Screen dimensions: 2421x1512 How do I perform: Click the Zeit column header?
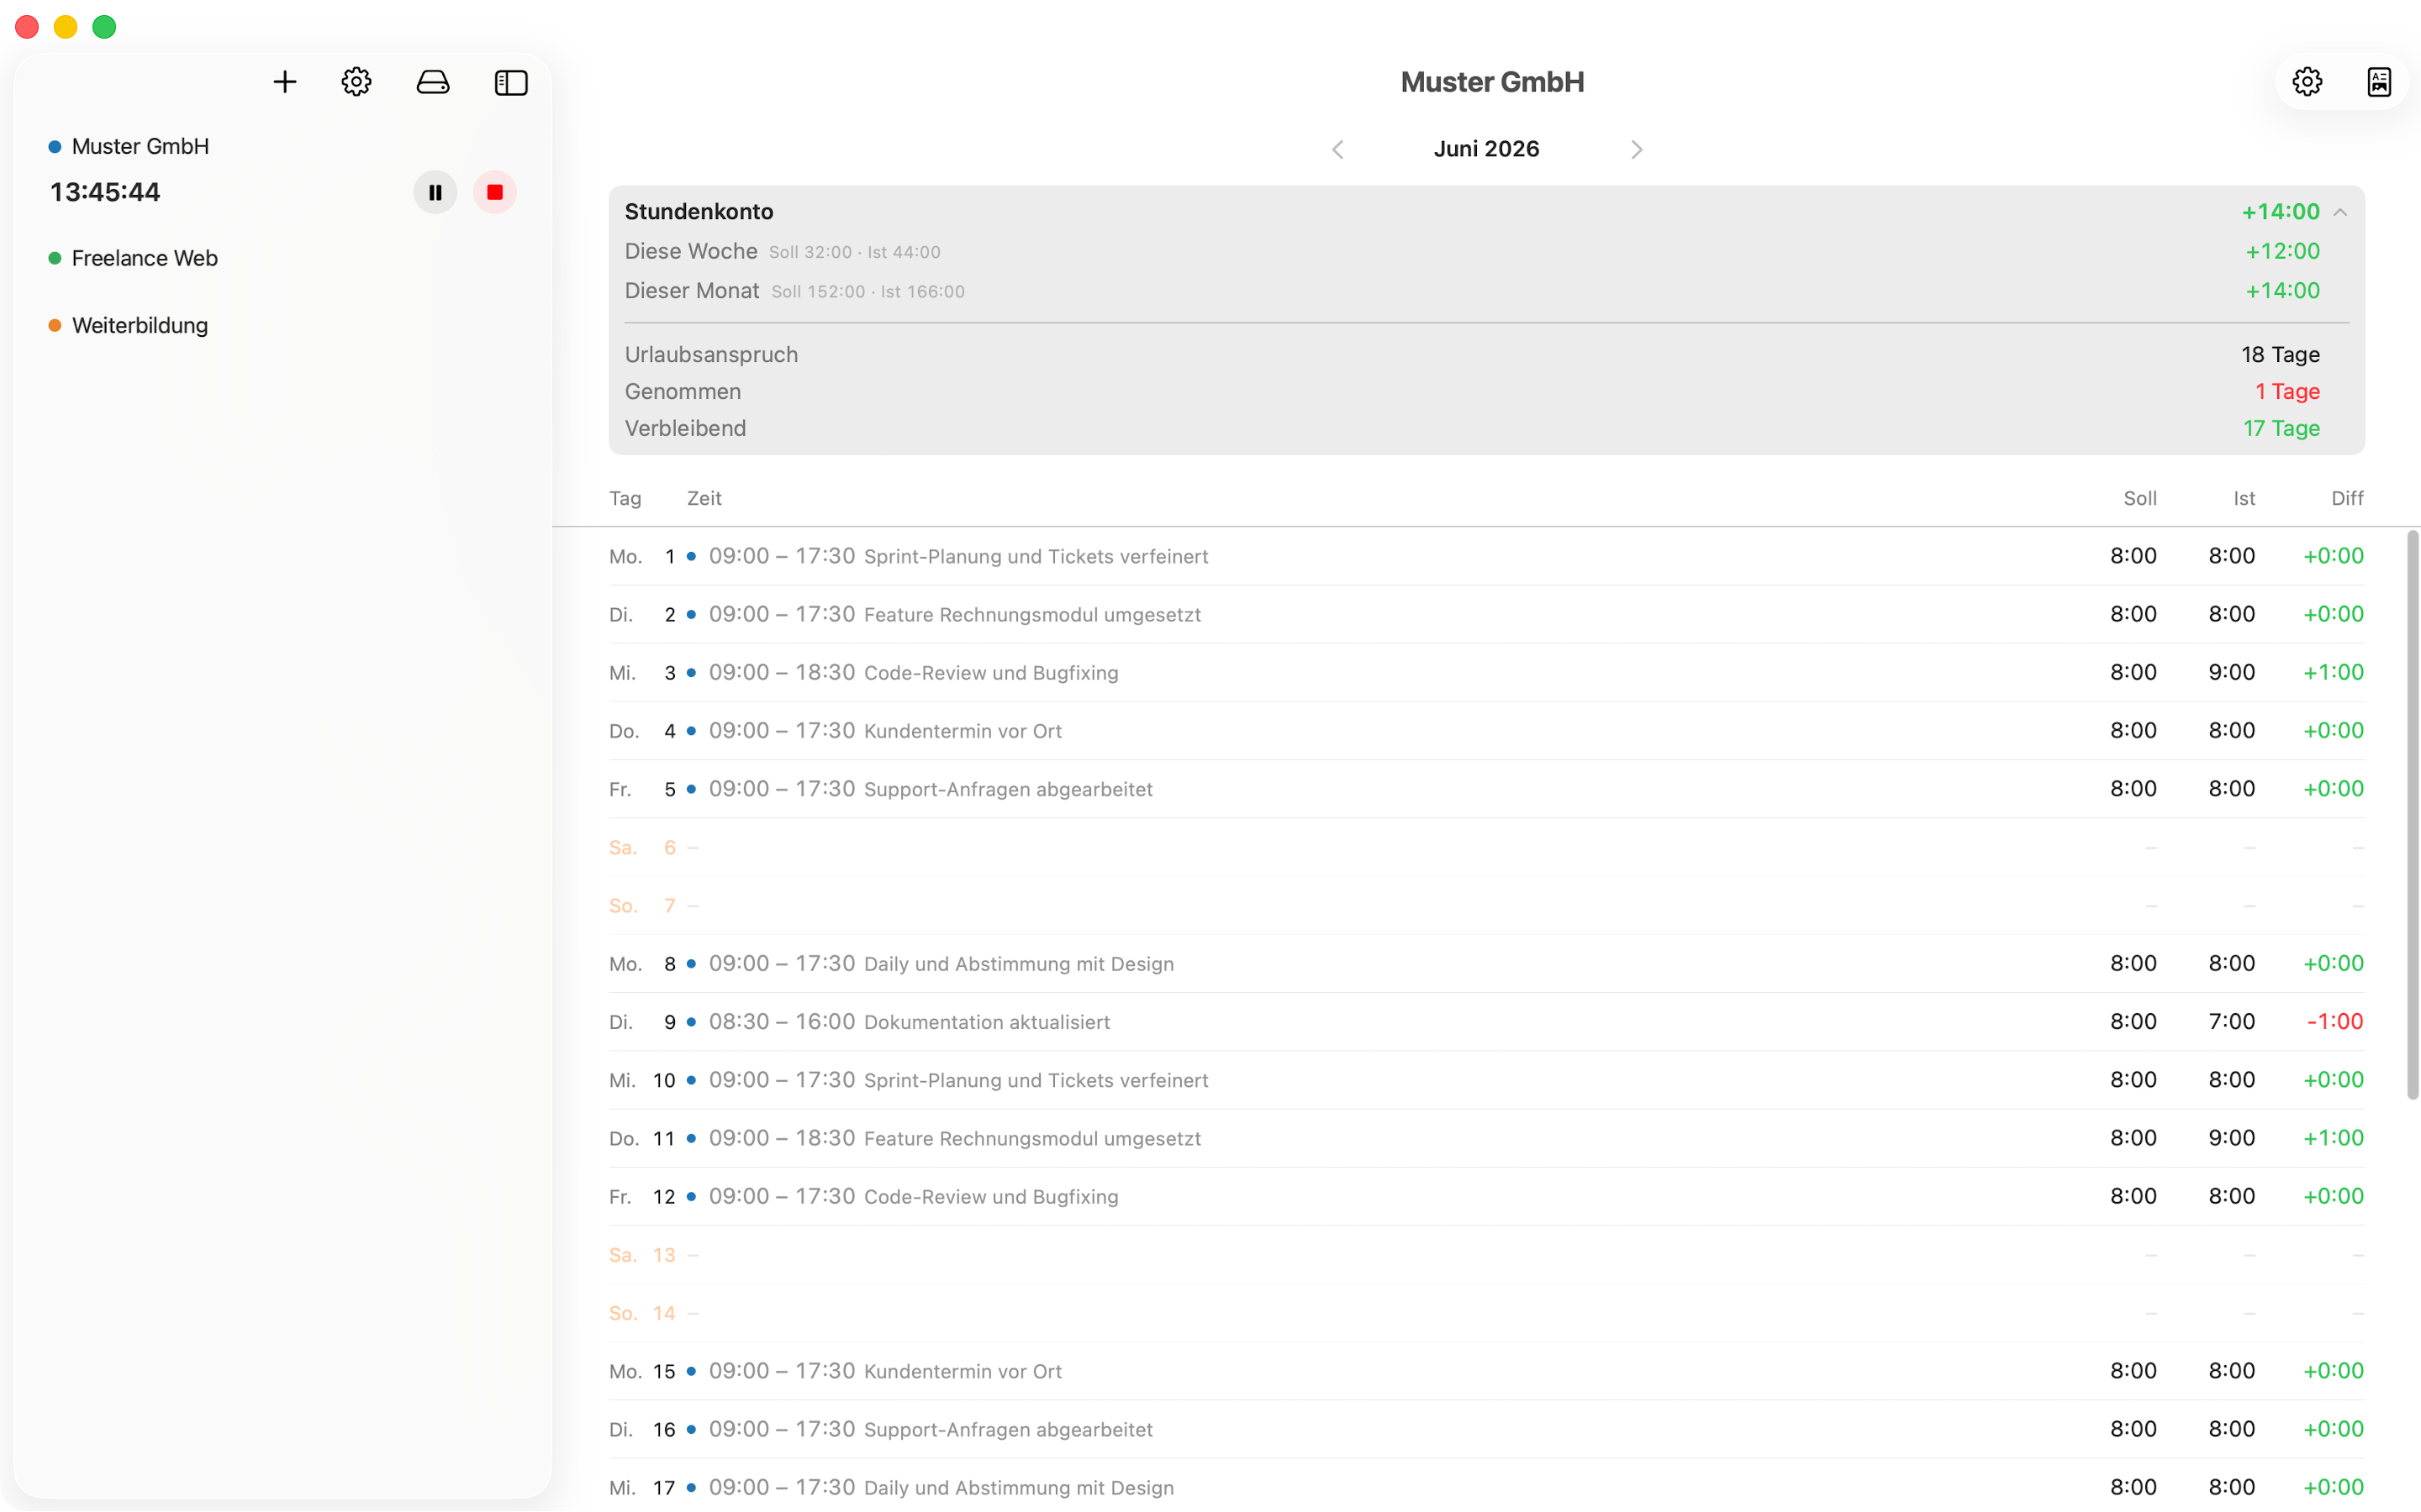(704, 498)
